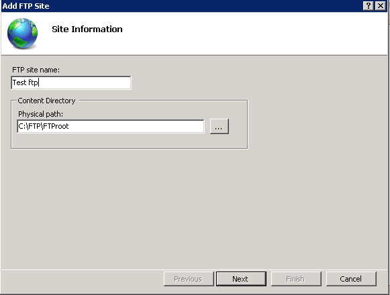Click the greyed-out Previous button

click(189, 279)
